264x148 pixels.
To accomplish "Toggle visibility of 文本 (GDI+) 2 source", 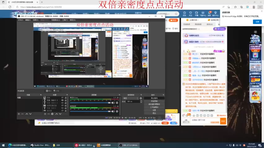I will pos(62,103).
